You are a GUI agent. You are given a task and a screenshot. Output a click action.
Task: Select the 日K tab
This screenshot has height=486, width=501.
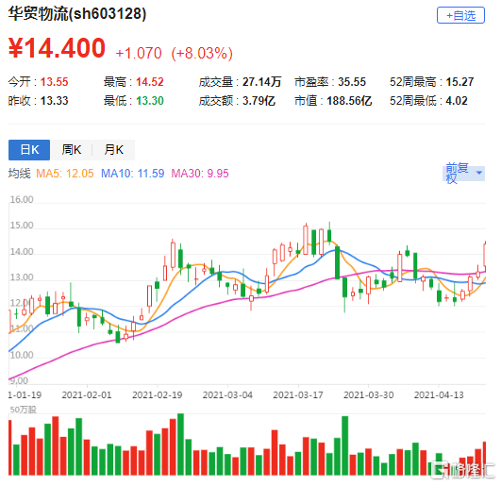[29, 149]
